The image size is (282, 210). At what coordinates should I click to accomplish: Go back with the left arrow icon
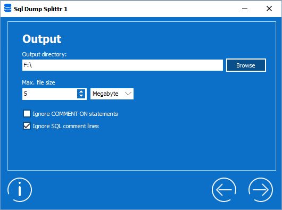click(224, 190)
